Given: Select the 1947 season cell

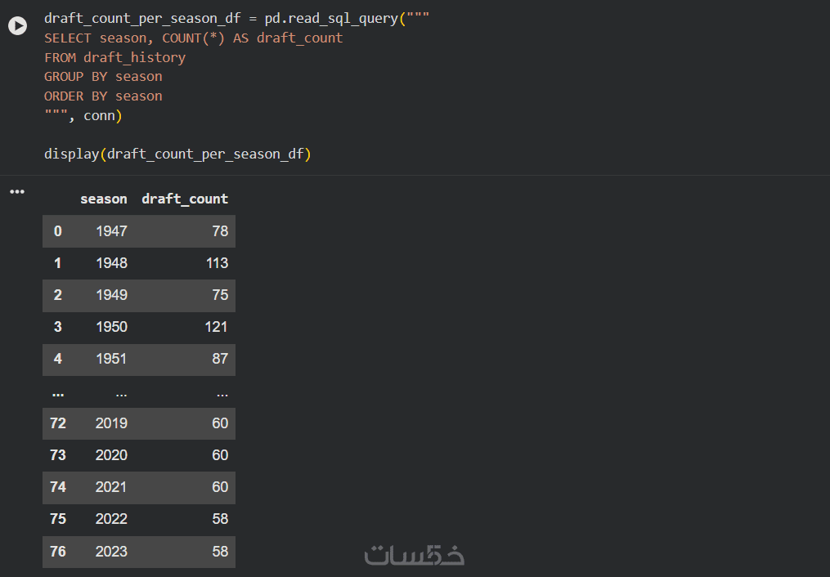Looking at the screenshot, I should tap(111, 231).
